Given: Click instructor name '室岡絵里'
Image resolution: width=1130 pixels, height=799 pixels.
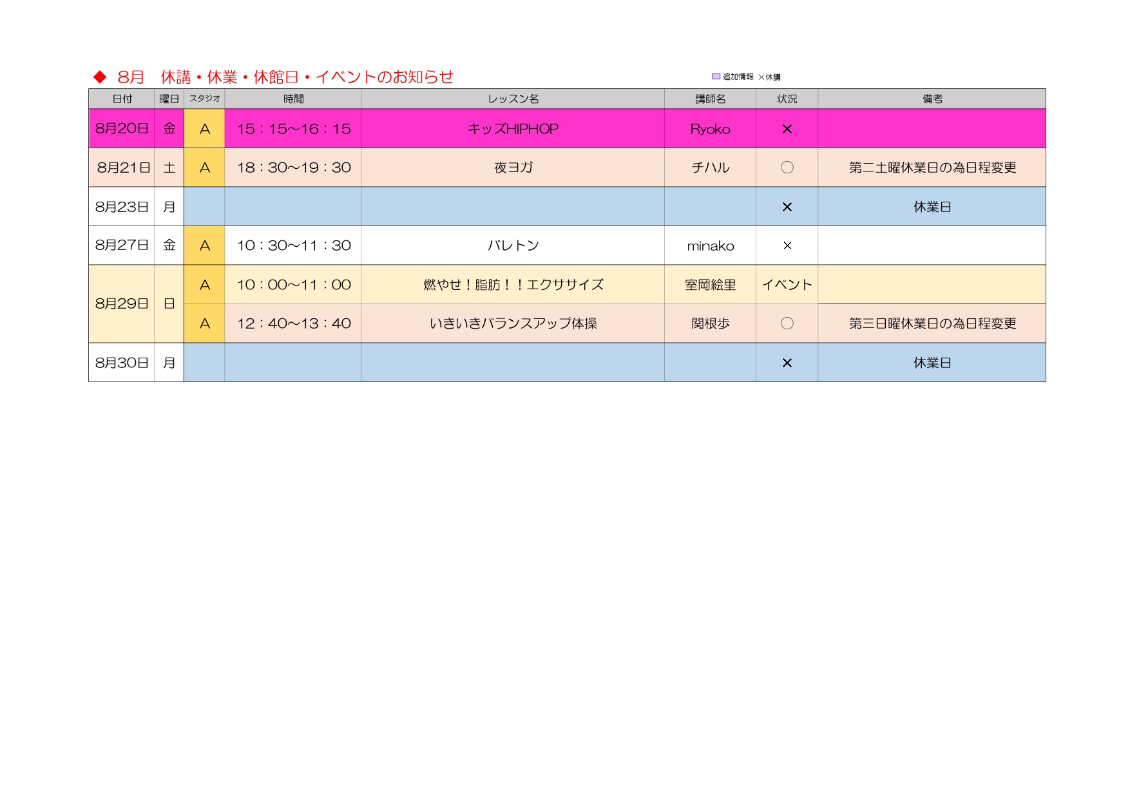Looking at the screenshot, I should pyautogui.click(x=710, y=285).
